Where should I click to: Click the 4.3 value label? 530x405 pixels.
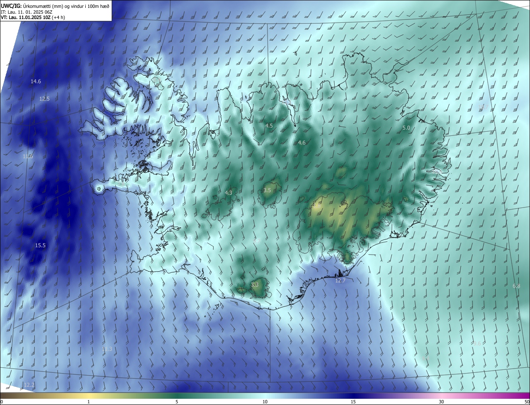coord(229,193)
